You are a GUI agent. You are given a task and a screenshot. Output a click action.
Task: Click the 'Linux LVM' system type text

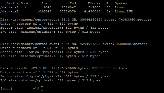(124, 11)
